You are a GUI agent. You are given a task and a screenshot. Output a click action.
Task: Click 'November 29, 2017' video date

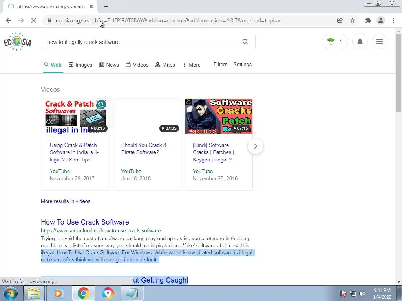[72, 178]
